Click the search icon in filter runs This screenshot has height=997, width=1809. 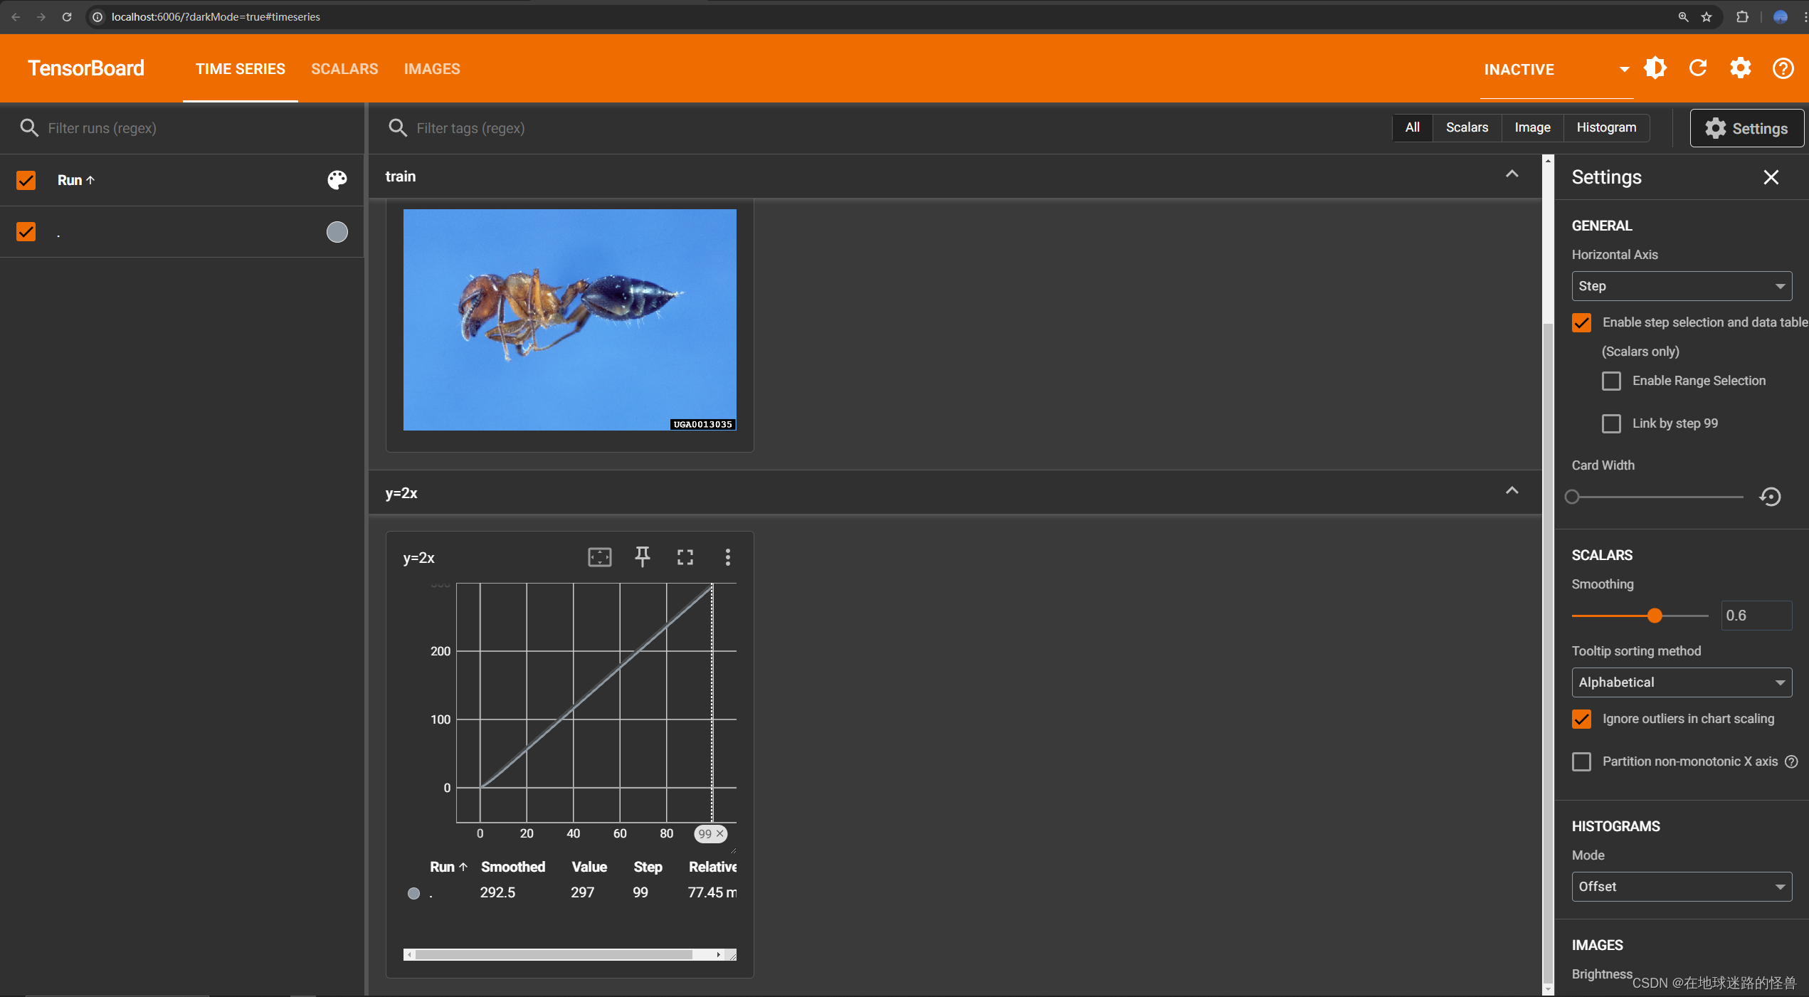click(29, 128)
